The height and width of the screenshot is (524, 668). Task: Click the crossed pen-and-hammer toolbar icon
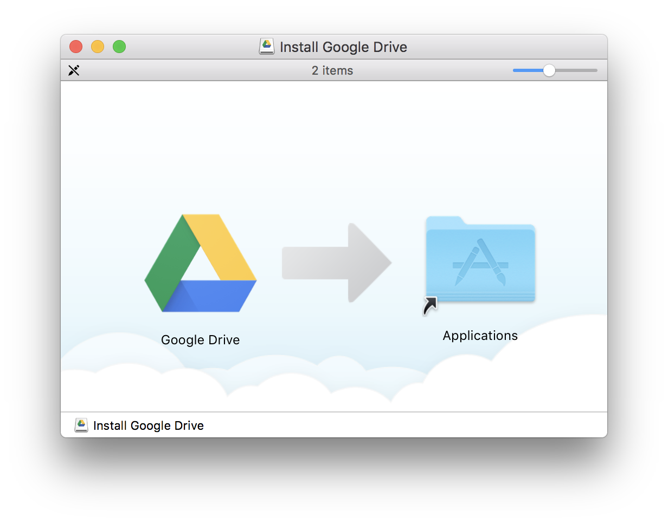74,70
